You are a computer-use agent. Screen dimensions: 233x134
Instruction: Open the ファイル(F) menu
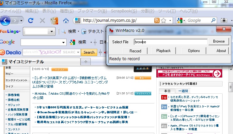pyautogui.click(x=10, y=11)
